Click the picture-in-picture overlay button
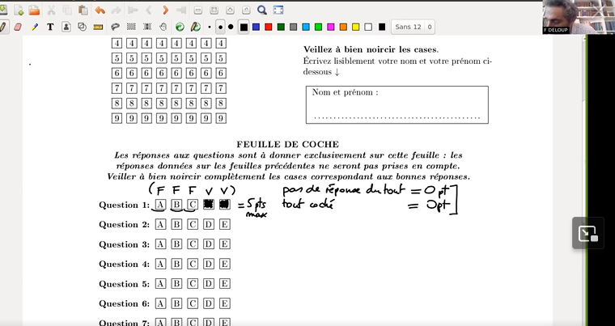This screenshot has height=326, width=615. click(587, 233)
